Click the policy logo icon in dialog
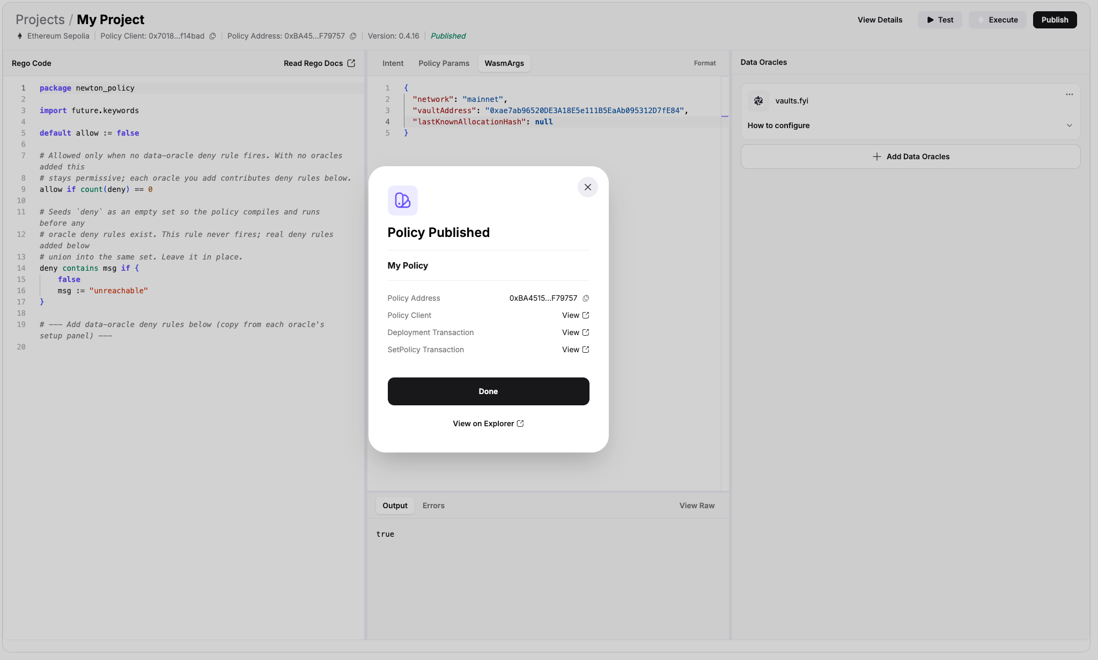1098x660 pixels. (403, 201)
